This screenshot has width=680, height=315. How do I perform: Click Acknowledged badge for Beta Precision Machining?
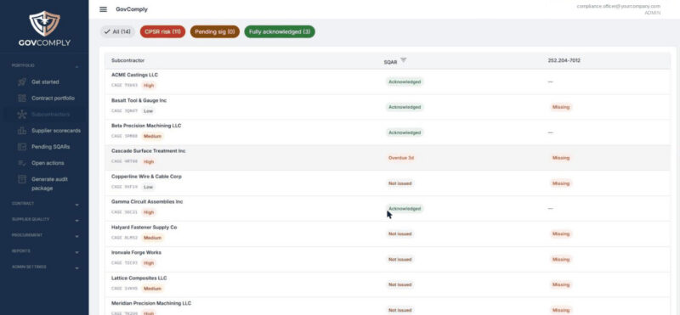pyautogui.click(x=405, y=132)
